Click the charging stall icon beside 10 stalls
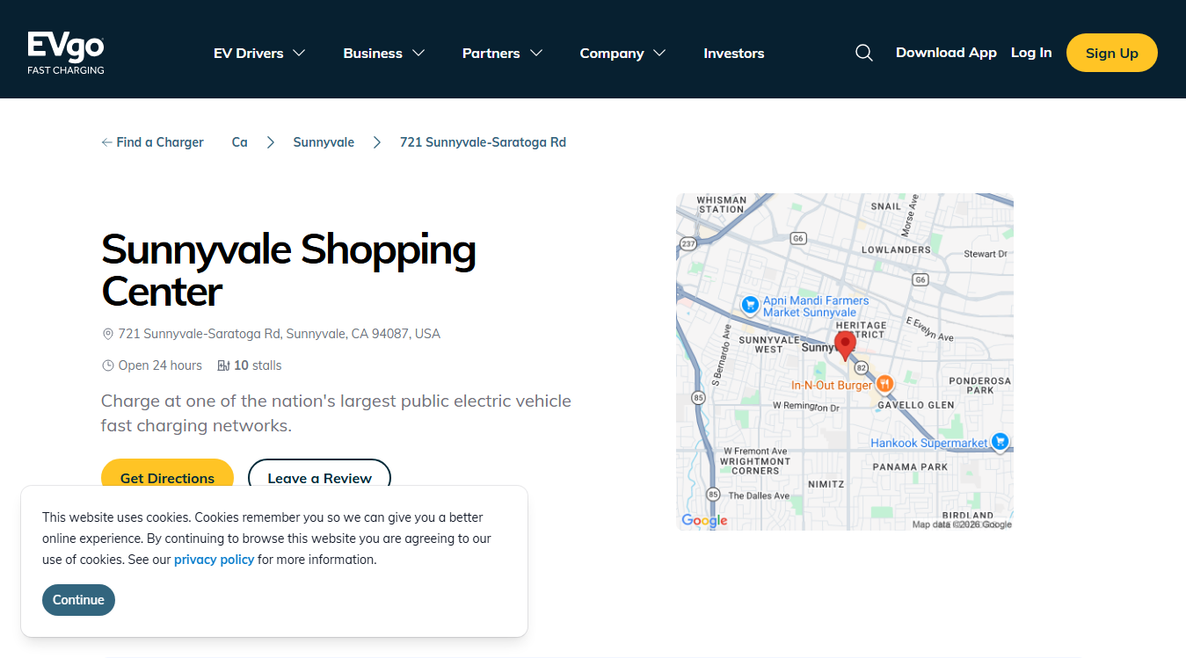1186x658 pixels. tap(223, 365)
